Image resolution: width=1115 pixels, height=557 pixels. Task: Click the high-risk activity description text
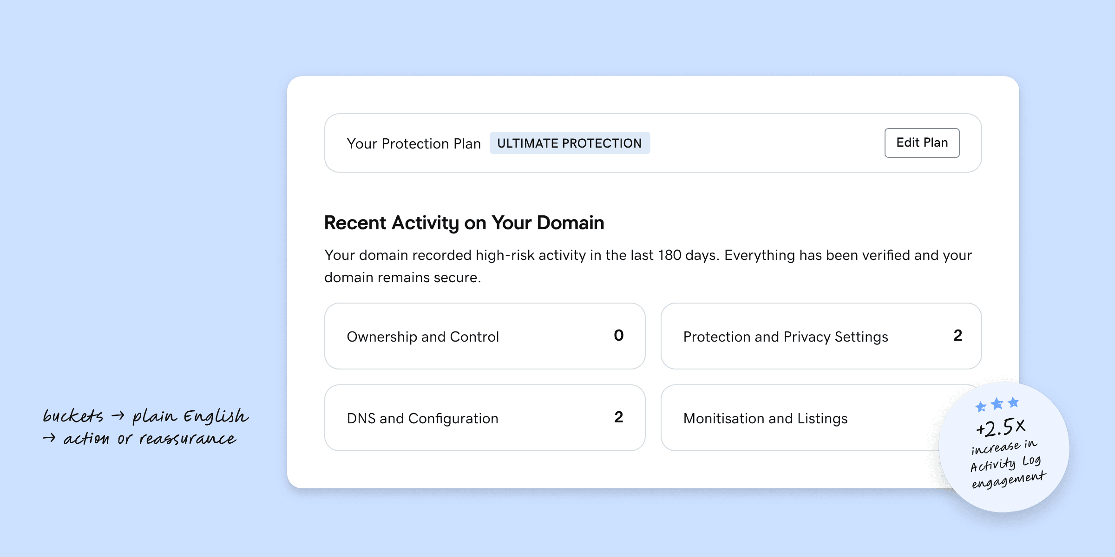coord(648,266)
